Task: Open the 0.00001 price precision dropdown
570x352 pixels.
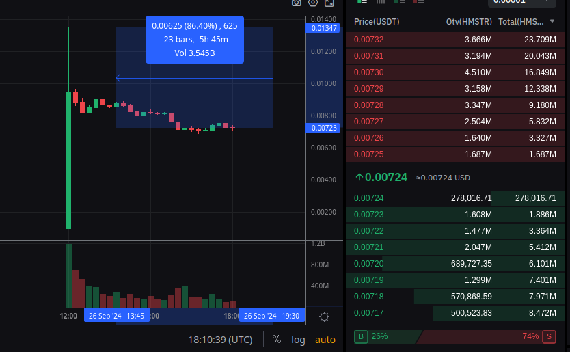Action: tap(521, 2)
